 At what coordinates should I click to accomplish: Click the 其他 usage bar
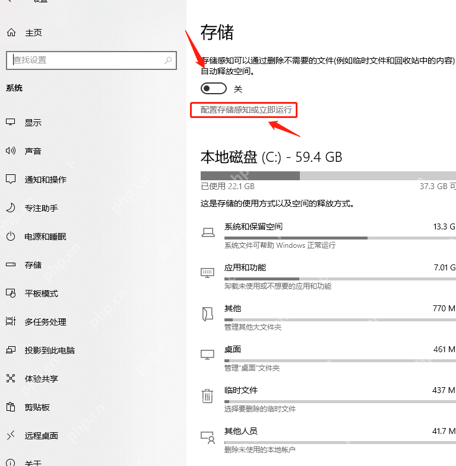tap(340, 320)
